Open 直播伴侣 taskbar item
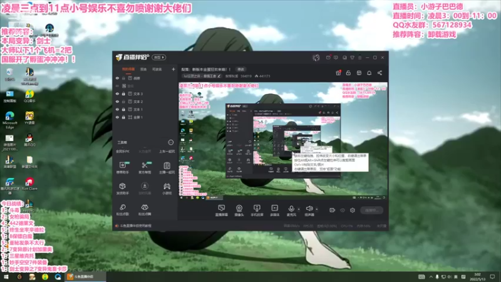Screen dimensions: 501x282 pyautogui.click(x=86, y=276)
